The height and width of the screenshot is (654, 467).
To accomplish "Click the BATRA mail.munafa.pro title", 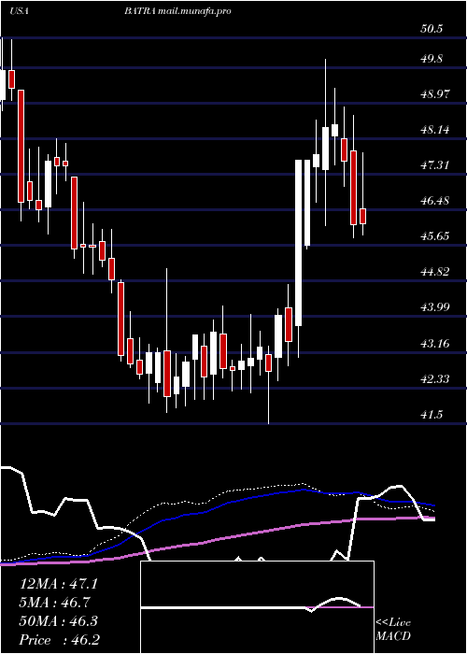I will click(177, 11).
